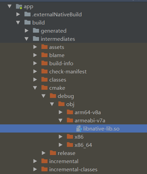Viewport: 147px width, 174px height.
Task: Expand the x86 folder arrow
Action: tap(60, 137)
